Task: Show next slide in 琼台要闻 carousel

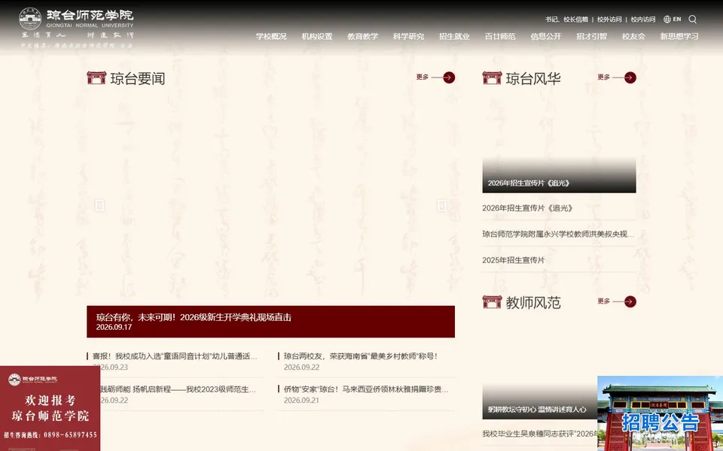Action: tap(442, 205)
